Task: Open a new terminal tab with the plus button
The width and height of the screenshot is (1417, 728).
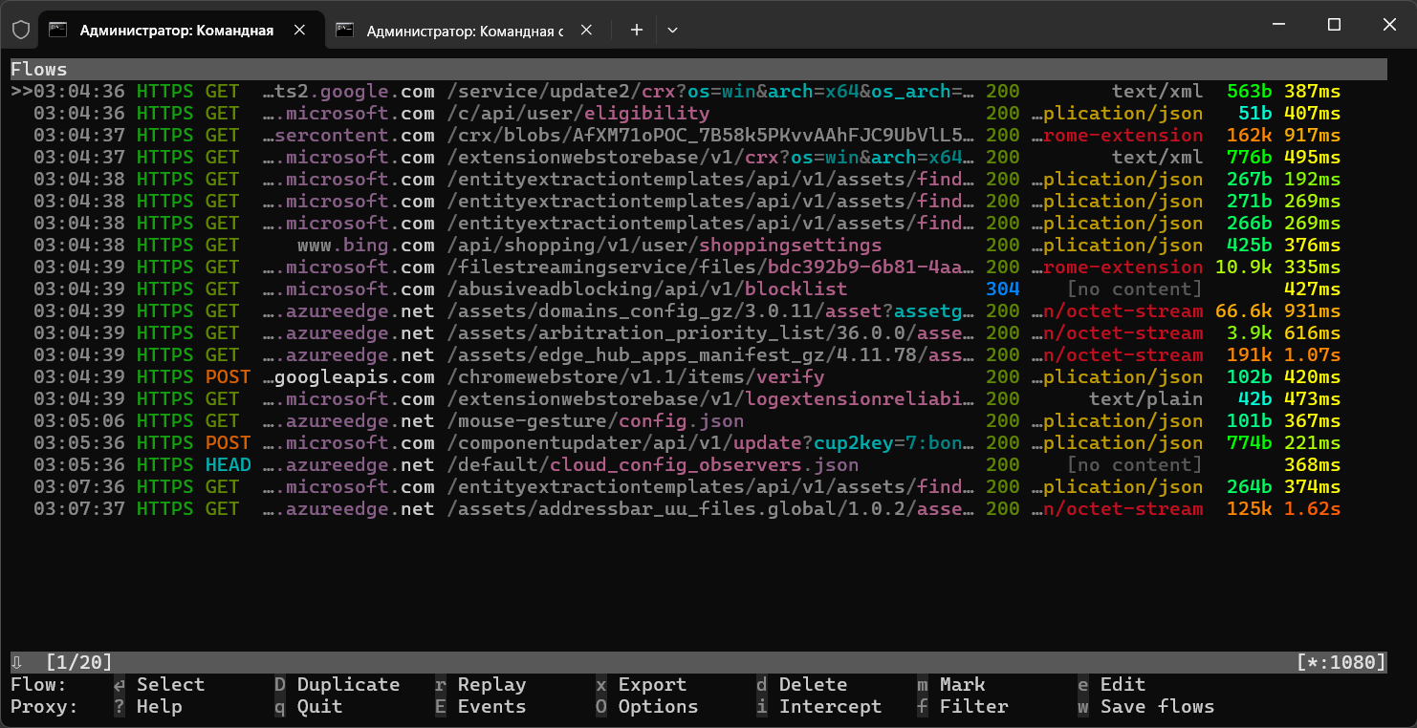Action: 637,30
